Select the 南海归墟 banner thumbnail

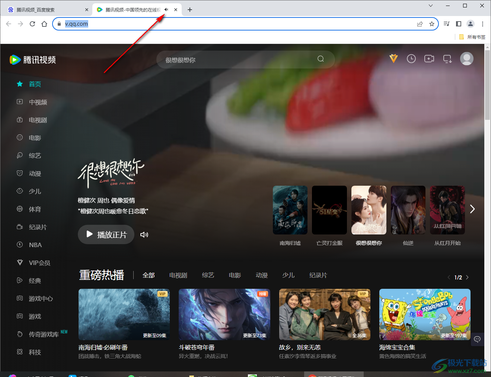[x=290, y=210]
